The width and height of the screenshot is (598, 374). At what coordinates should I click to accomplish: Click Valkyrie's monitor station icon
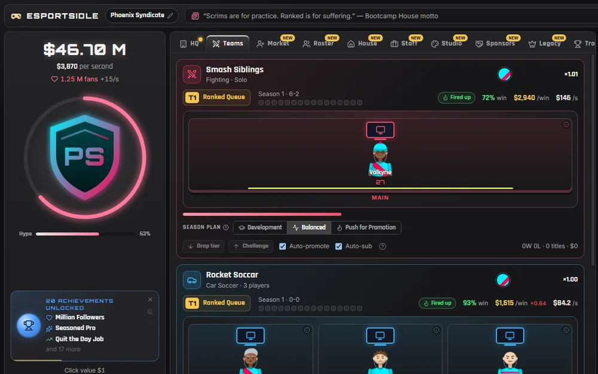[x=380, y=130]
